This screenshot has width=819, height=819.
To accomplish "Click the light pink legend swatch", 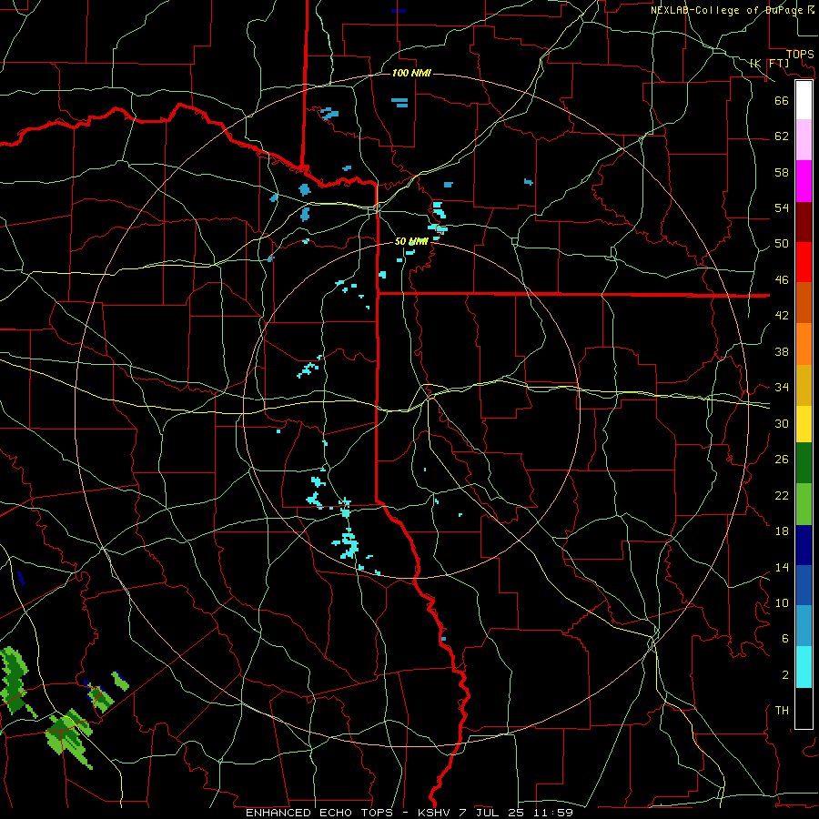I will tap(804, 140).
